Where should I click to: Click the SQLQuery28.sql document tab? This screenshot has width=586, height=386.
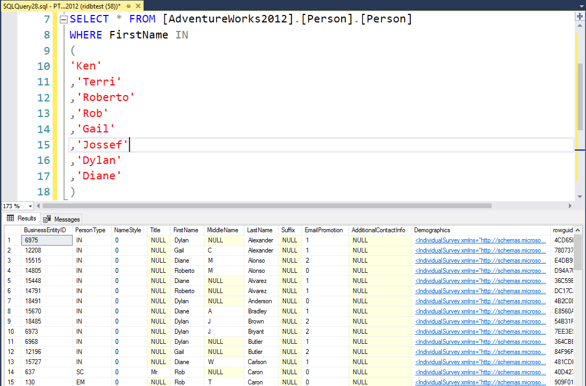[59, 5]
